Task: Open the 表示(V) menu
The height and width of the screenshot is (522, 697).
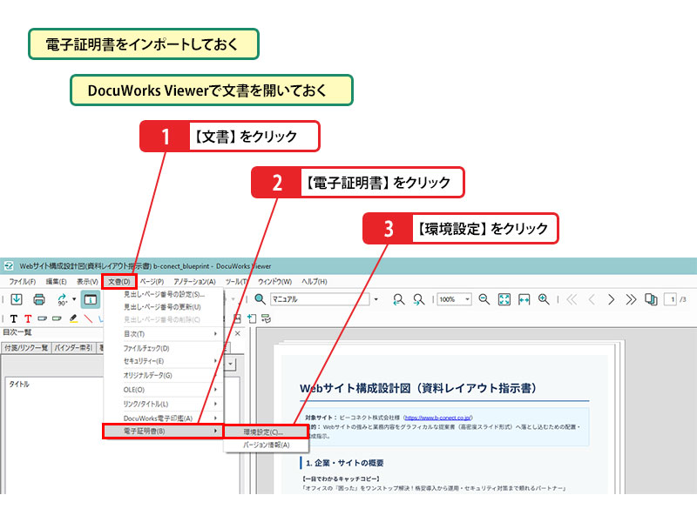Action: point(87,281)
